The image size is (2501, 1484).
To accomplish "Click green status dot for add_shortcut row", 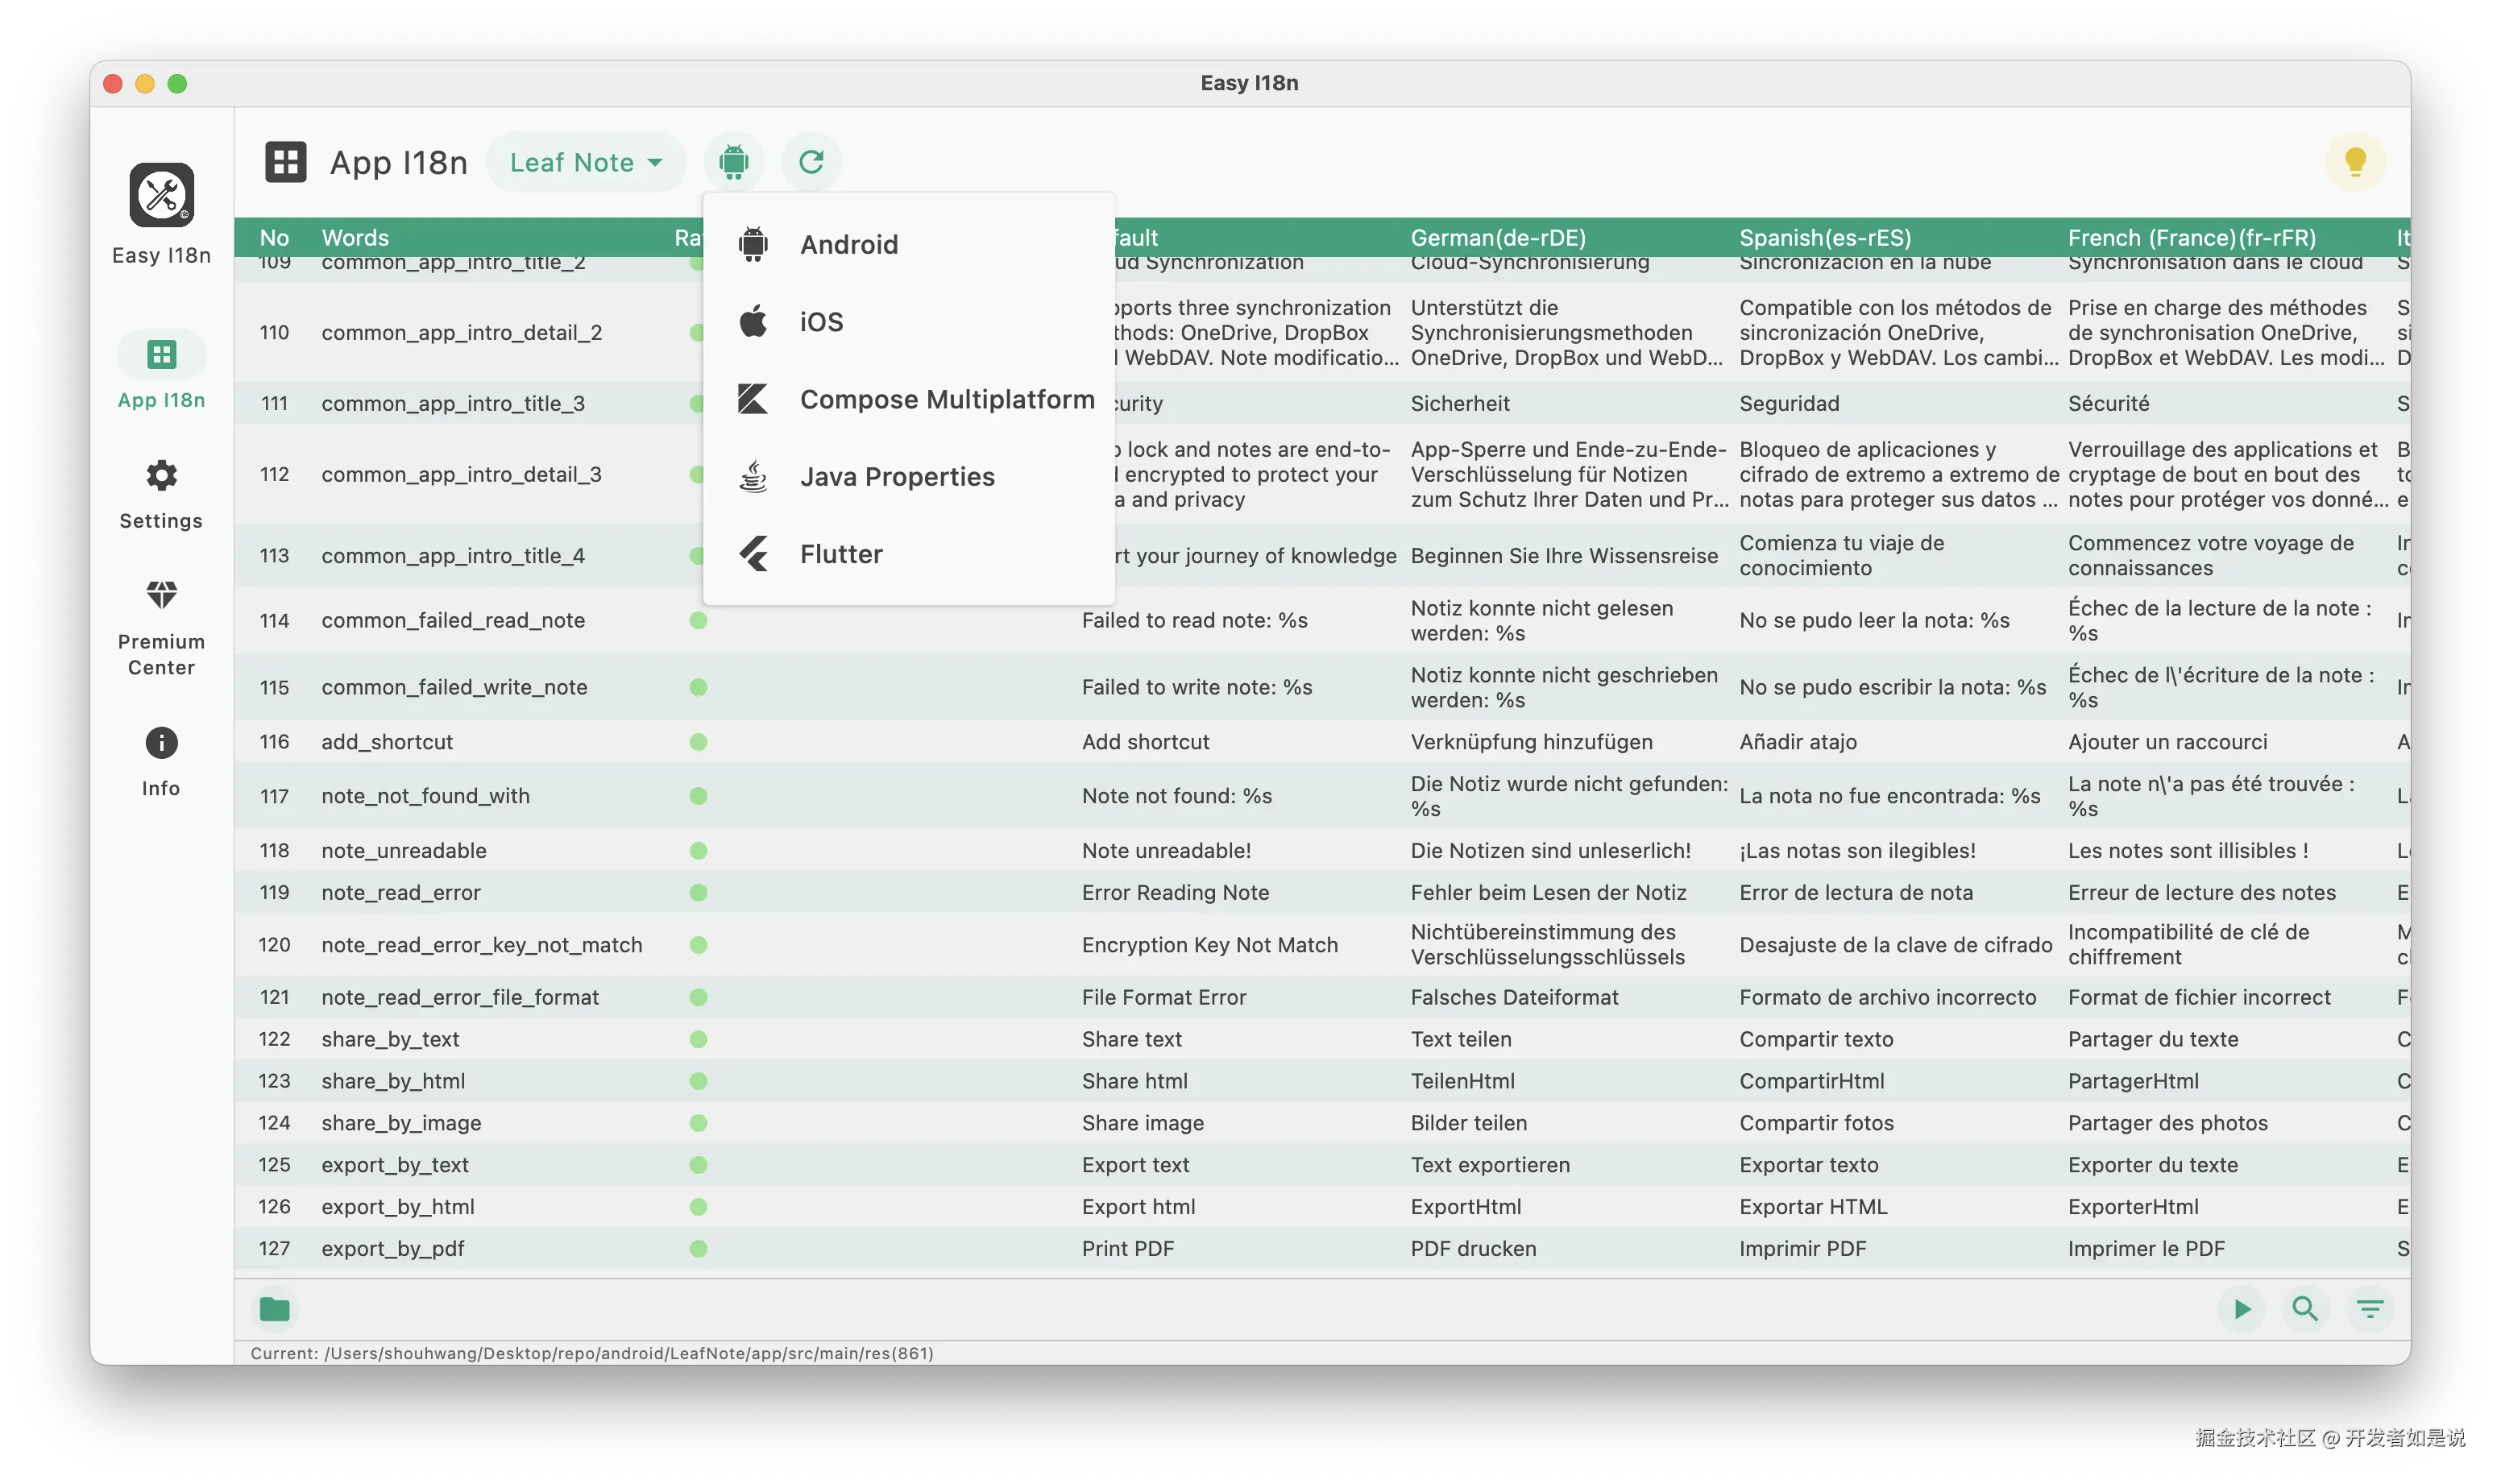I will (698, 742).
